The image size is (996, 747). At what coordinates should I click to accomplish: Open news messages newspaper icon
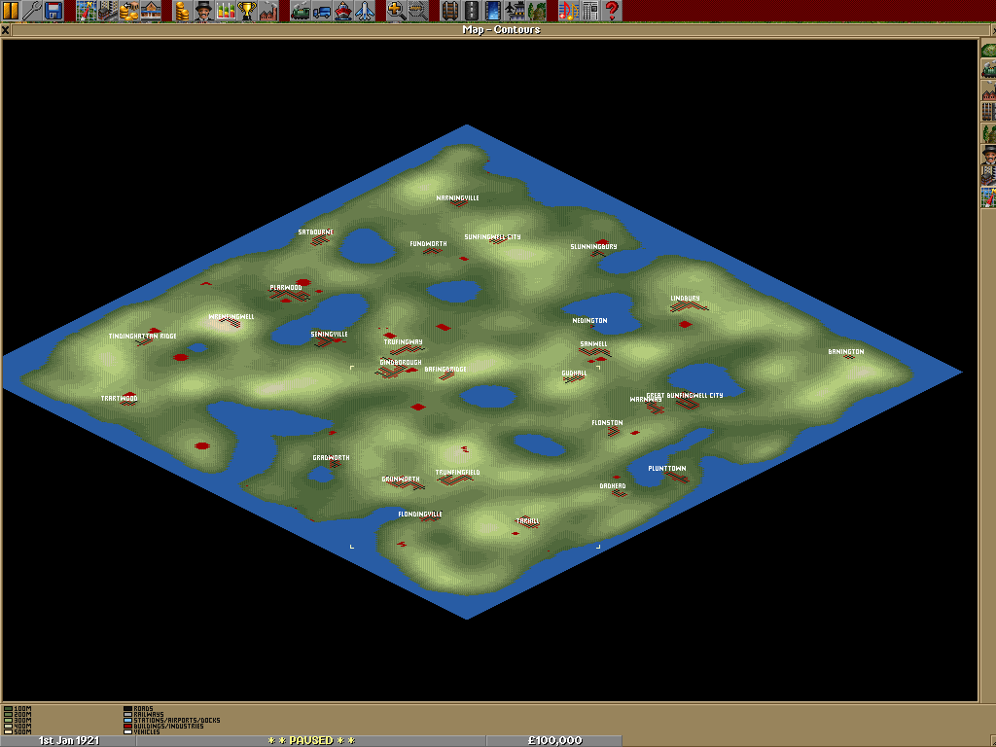[x=590, y=11]
